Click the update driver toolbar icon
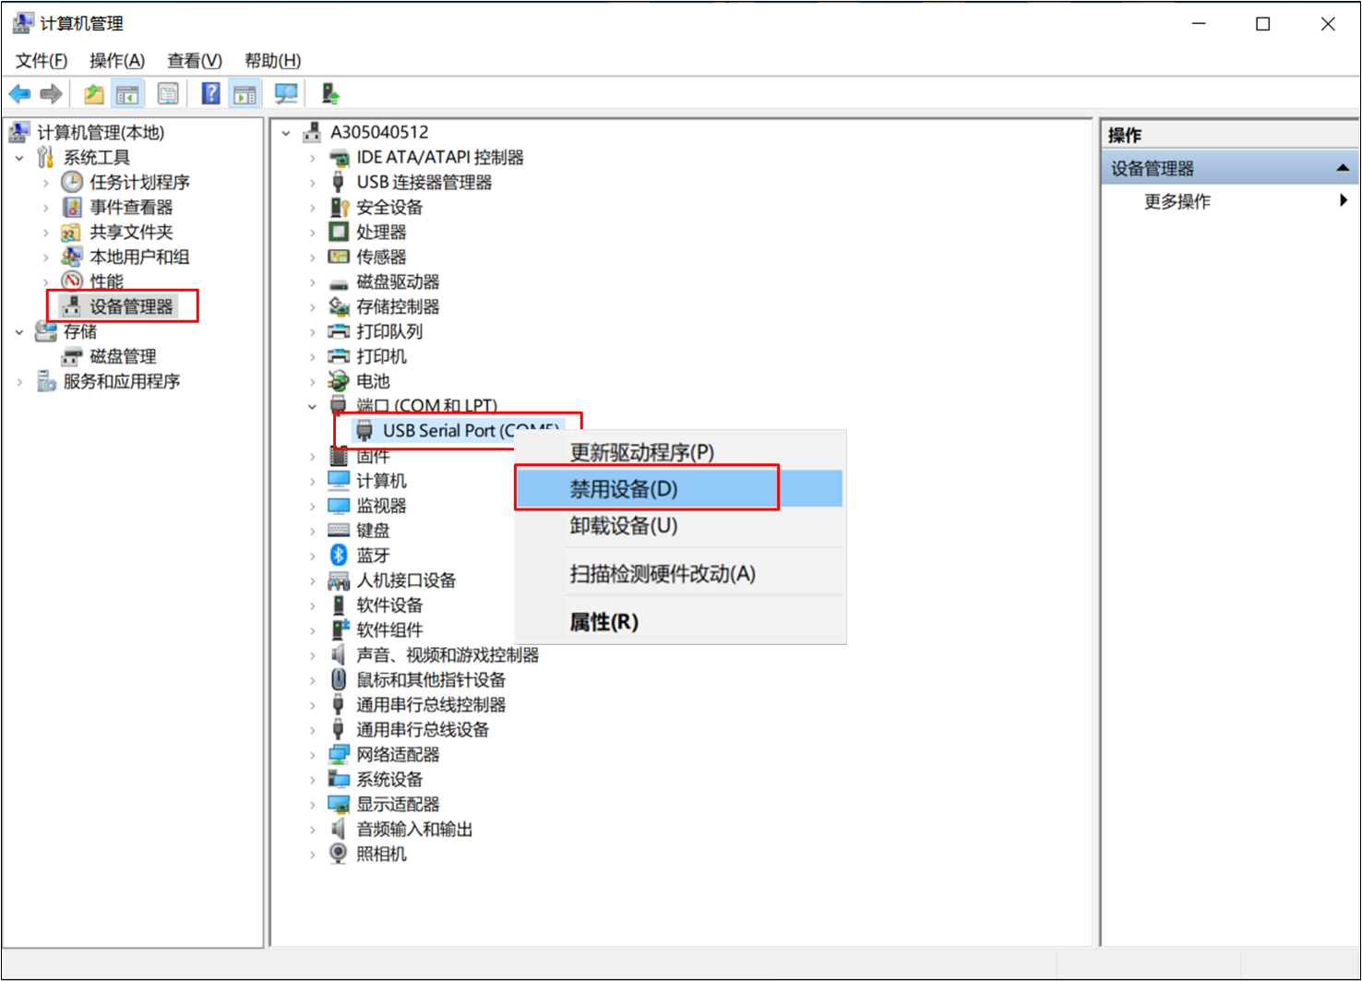The height and width of the screenshot is (981, 1362). [330, 94]
